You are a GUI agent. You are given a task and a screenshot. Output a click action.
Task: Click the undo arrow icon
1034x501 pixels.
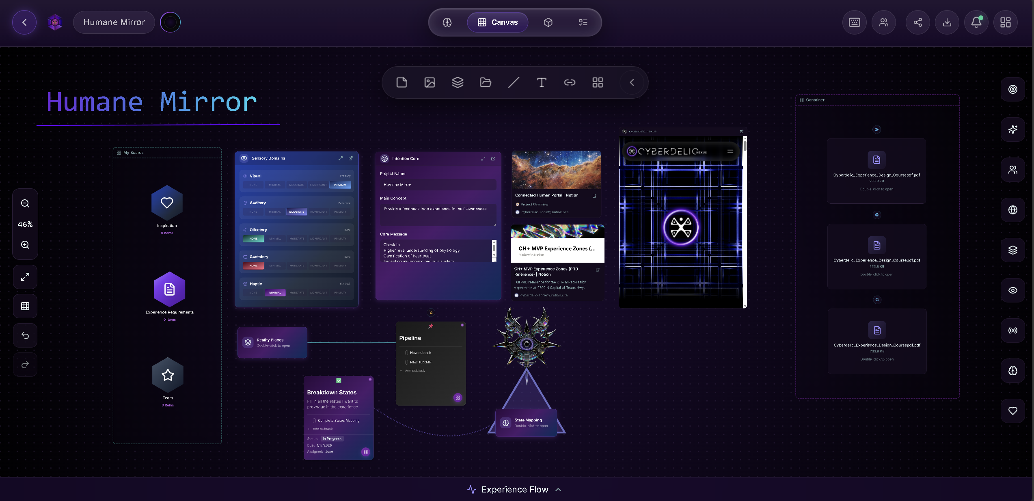click(25, 335)
